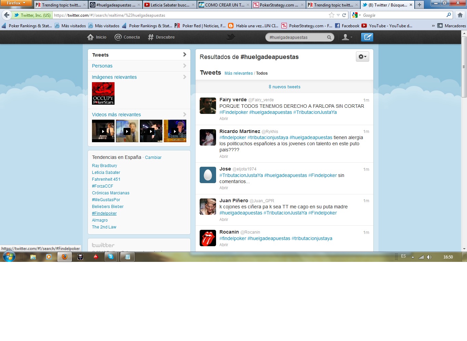Open Poker Red Noticias bookmark

click(x=200, y=26)
